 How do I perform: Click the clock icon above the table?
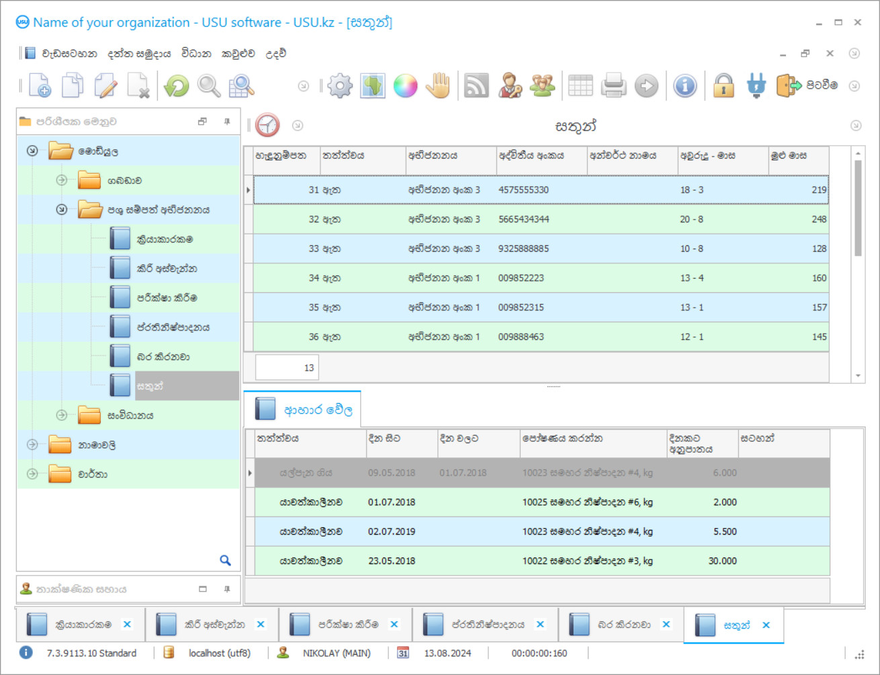pos(267,126)
